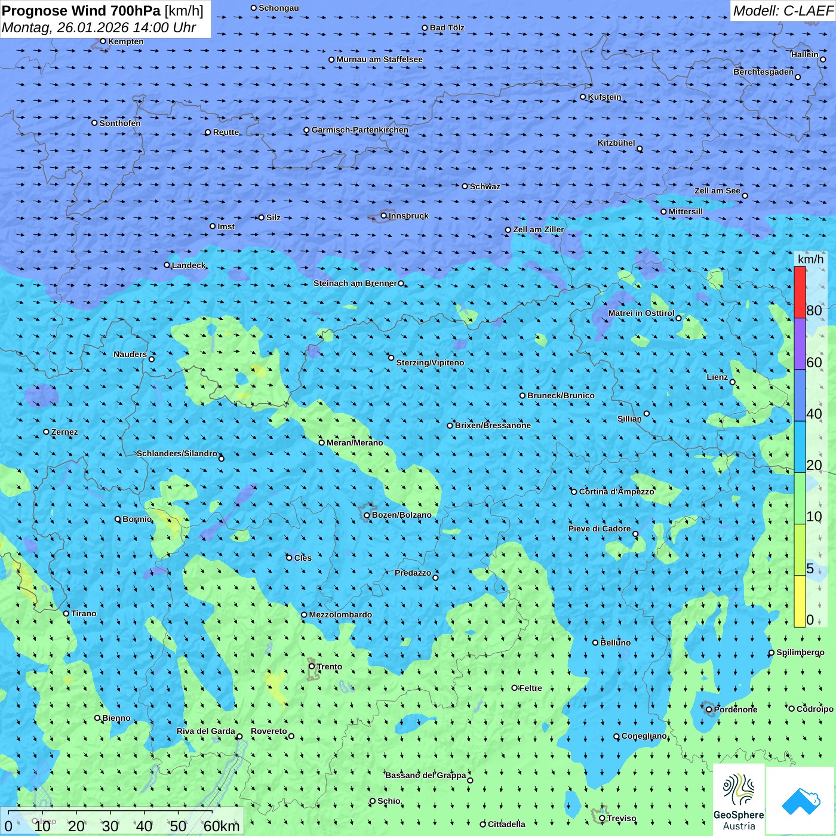Click the 'Treviso' label

[622, 818]
